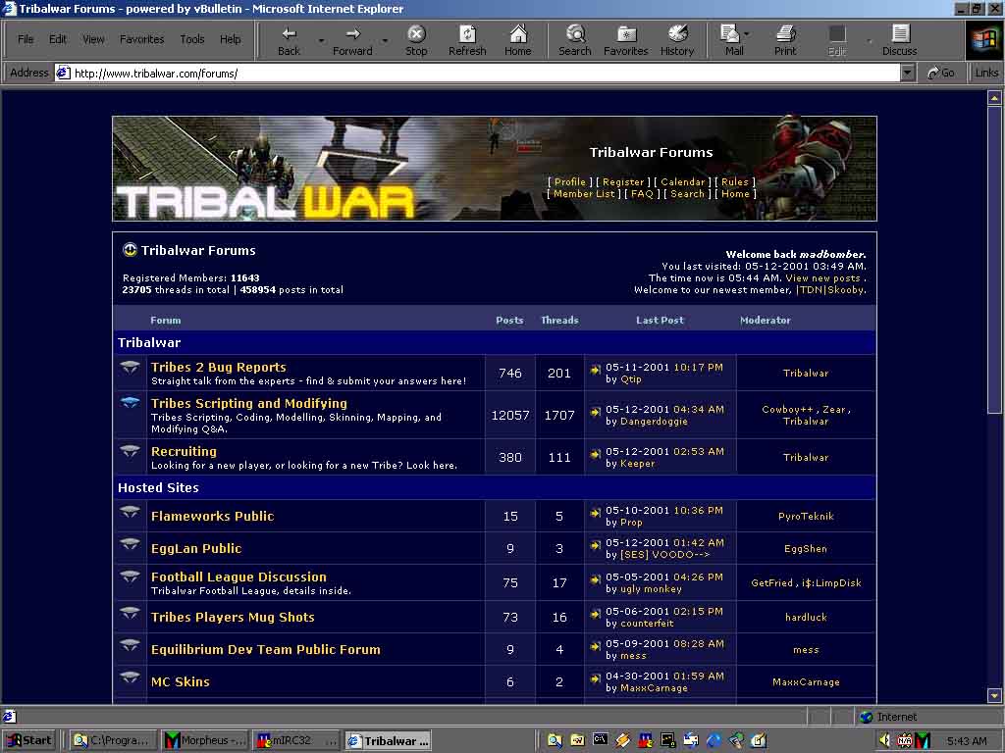The image size is (1005, 753).
Task: Open the FAQ link in the header
Action: pos(642,193)
